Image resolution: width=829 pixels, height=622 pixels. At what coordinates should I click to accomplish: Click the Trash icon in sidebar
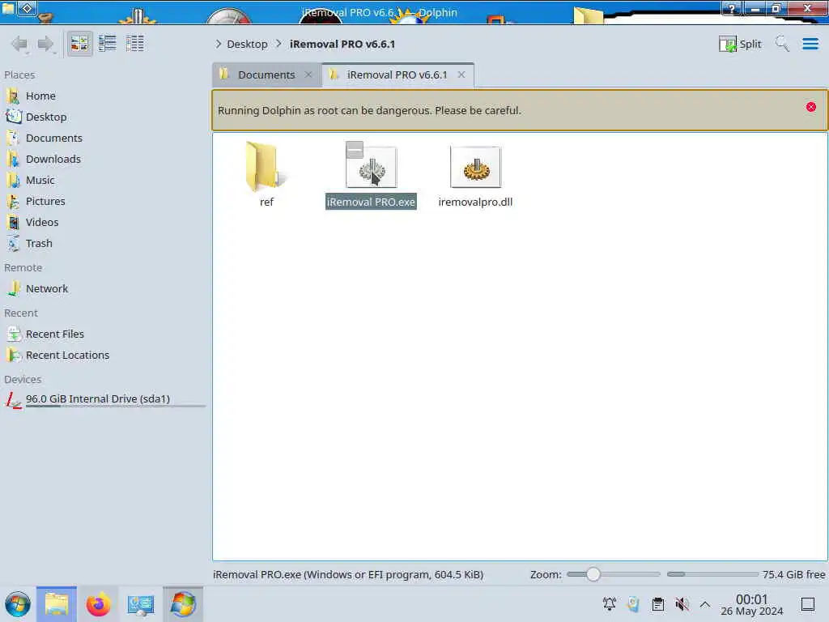click(14, 244)
